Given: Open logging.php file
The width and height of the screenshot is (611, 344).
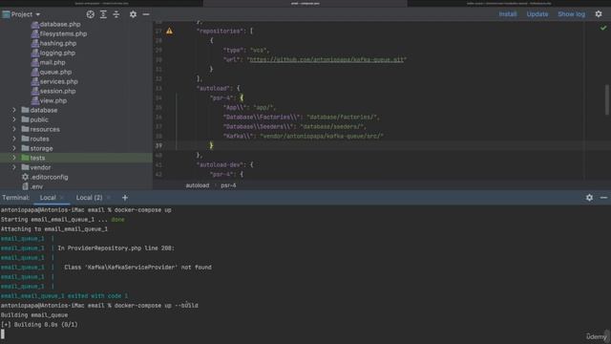Looking at the screenshot, I should (57, 54).
